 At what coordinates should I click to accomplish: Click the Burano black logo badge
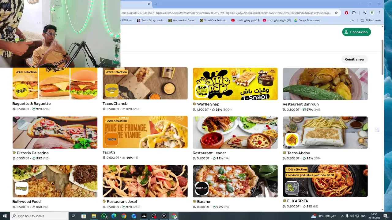coord(202,188)
